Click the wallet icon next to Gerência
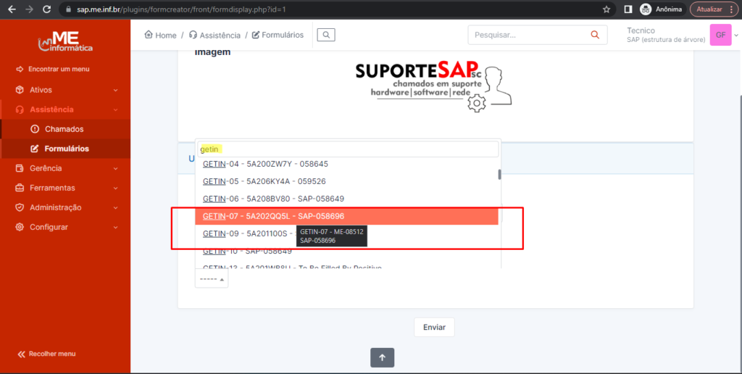Image resolution: width=742 pixels, height=374 pixels. (x=20, y=169)
